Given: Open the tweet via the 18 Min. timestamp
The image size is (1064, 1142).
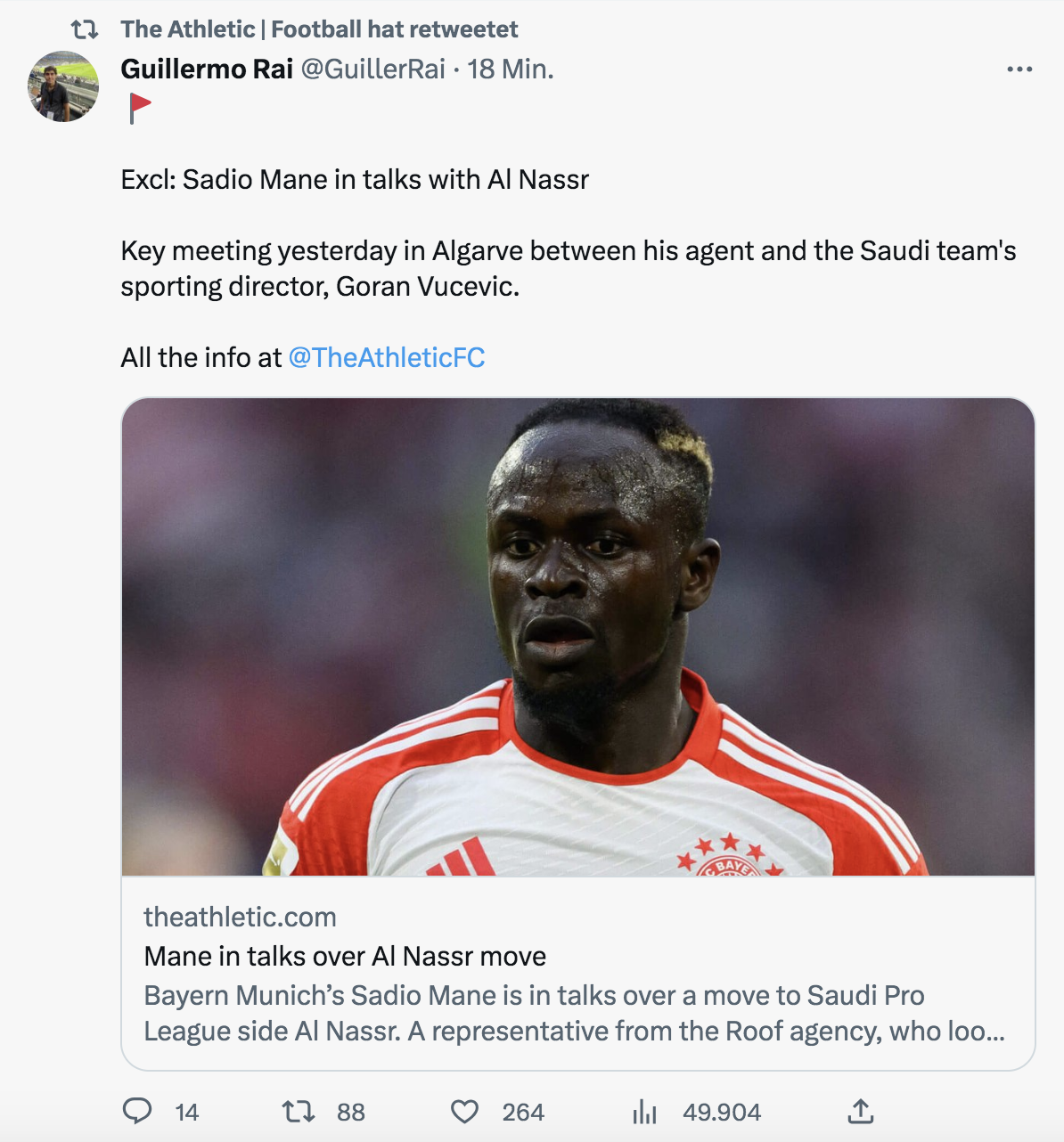Looking at the screenshot, I should (511, 69).
